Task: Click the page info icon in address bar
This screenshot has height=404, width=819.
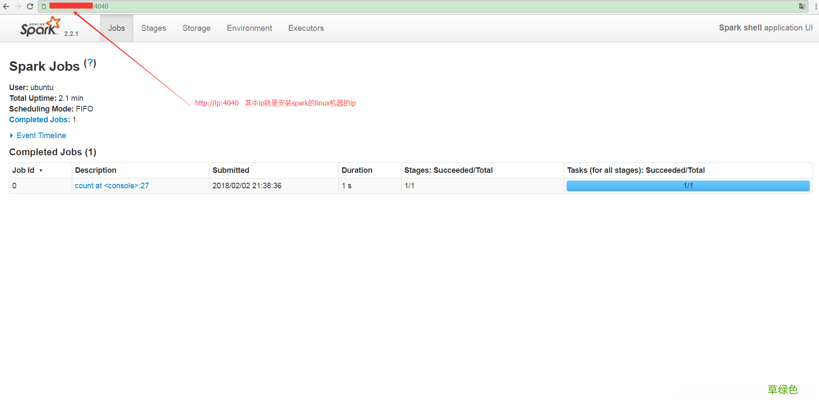Action: [43, 6]
